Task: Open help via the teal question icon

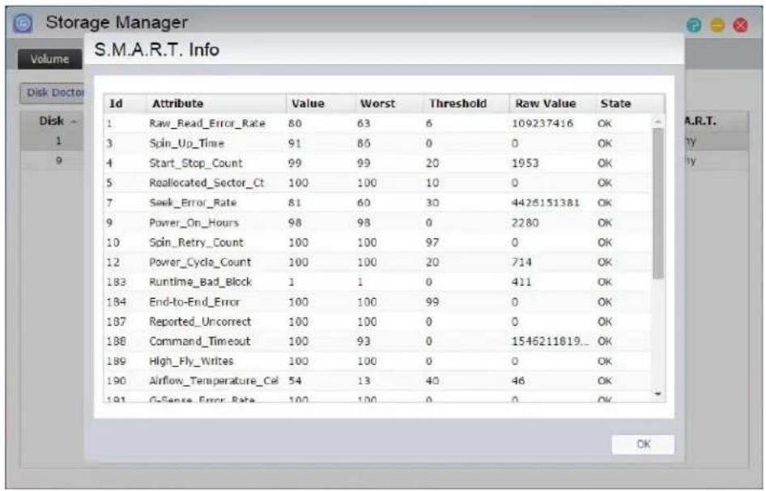Action: tap(694, 25)
